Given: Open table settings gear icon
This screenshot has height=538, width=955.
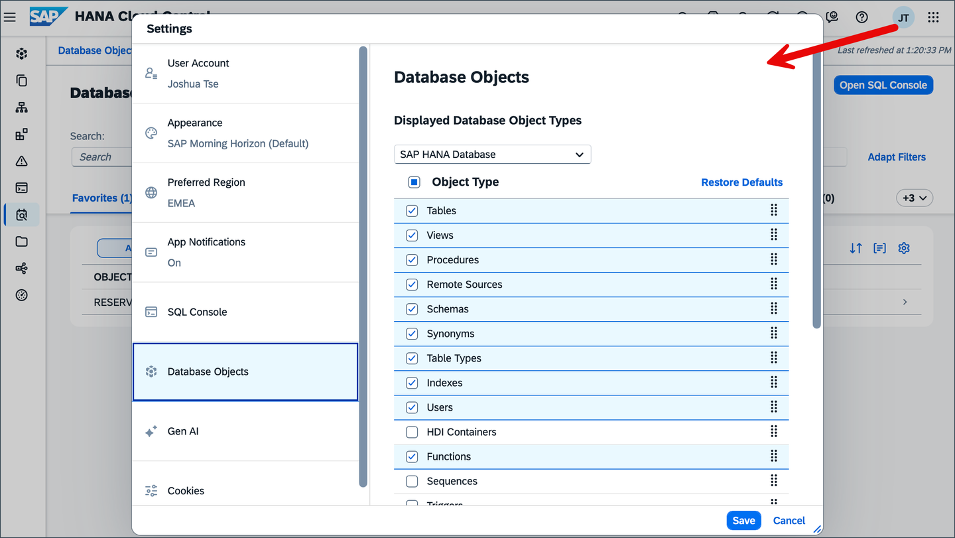Looking at the screenshot, I should pos(904,248).
